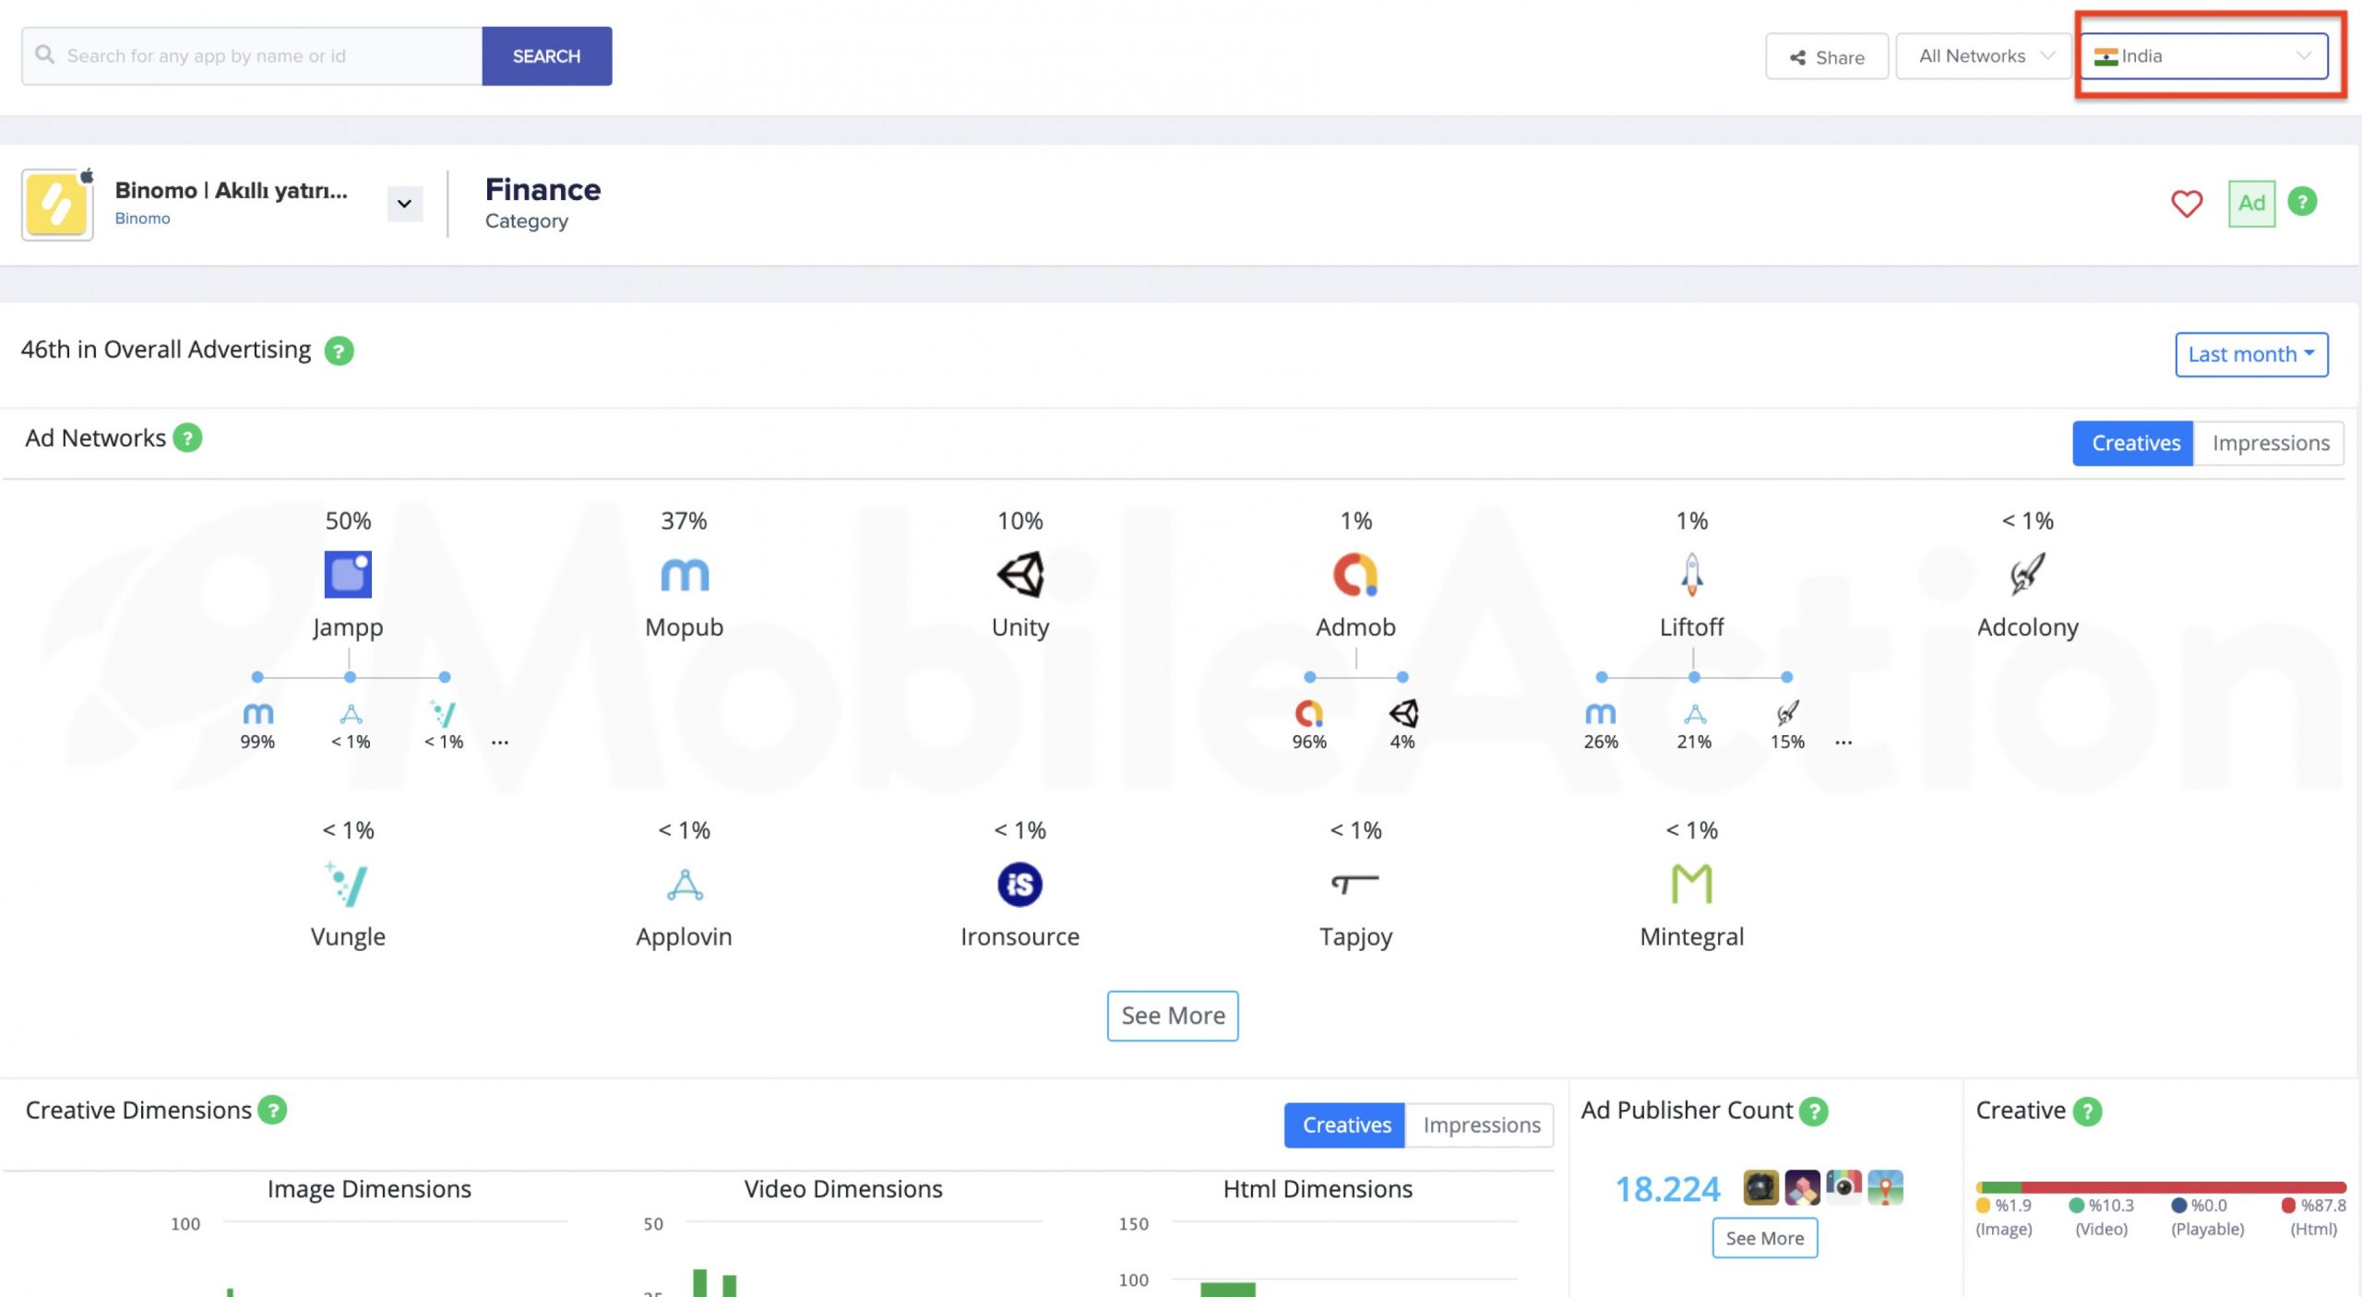Select the Unity ad network icon
This screenshot has width=2362, height=1297.
coord(1020,575)
